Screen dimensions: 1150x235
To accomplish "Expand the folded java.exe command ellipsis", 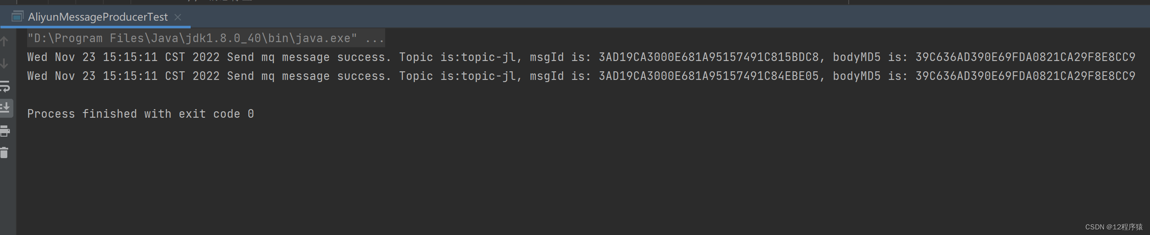I will (x=374, y=38).
